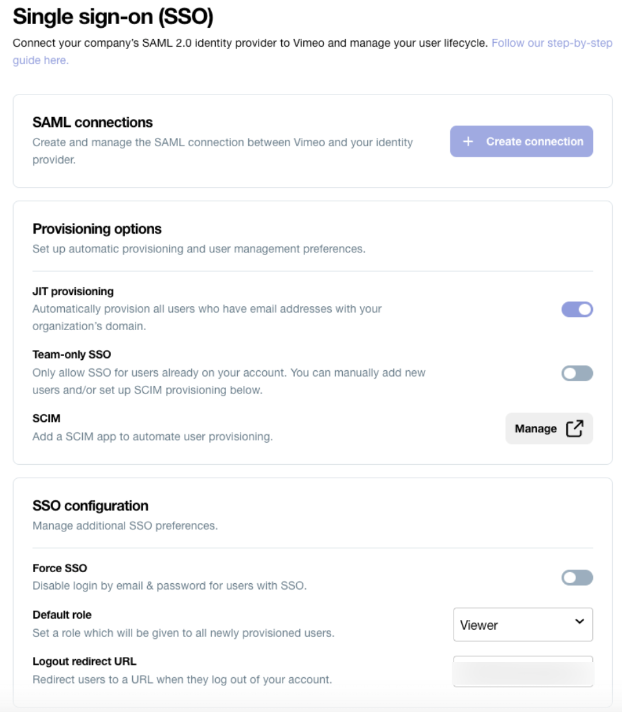This screenshot has height=712, width=622.
Task: Click the SAML connections heading
Action: (x=92, y=122)
